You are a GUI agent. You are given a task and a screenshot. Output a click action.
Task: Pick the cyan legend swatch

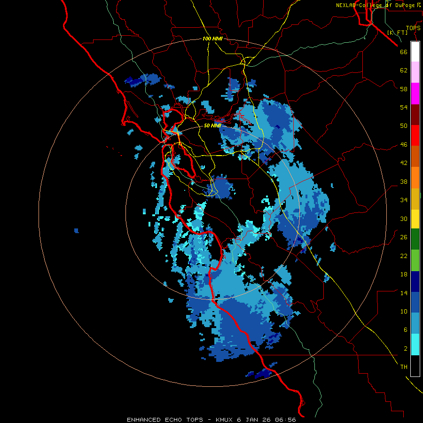coord(415,344)
